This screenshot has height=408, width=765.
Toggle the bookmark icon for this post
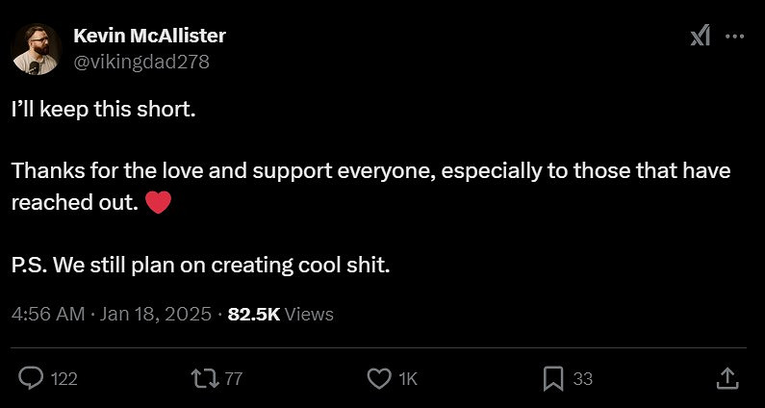553,378
